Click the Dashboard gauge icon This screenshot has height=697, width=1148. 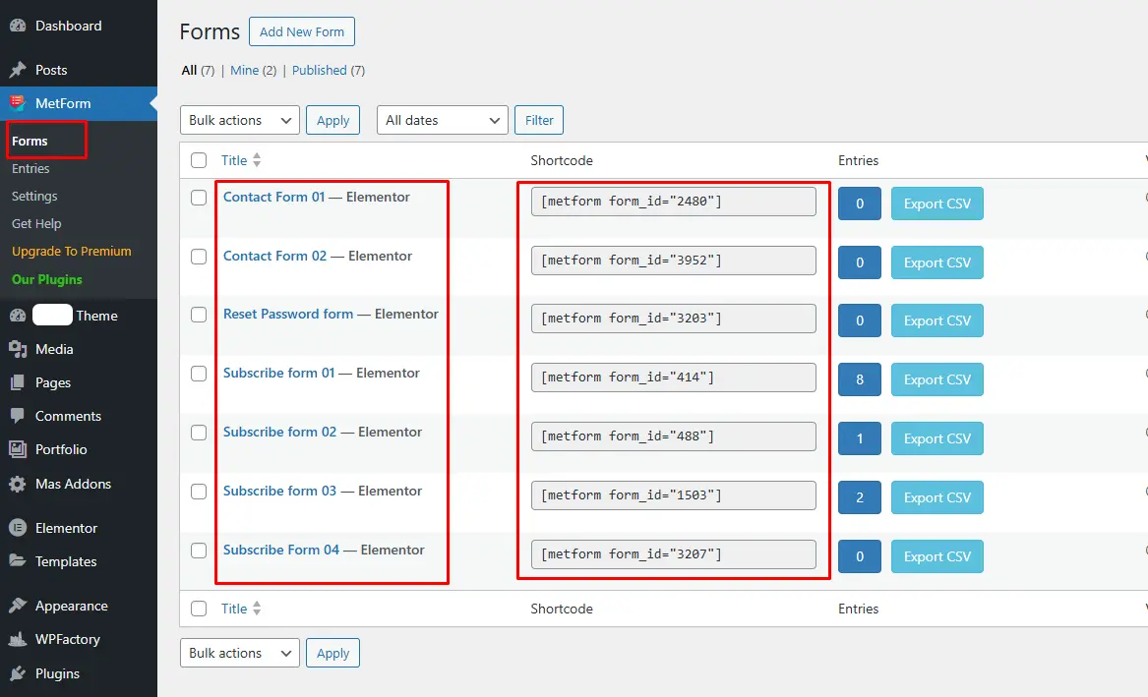pyautogui.click(x=18, y=26)
